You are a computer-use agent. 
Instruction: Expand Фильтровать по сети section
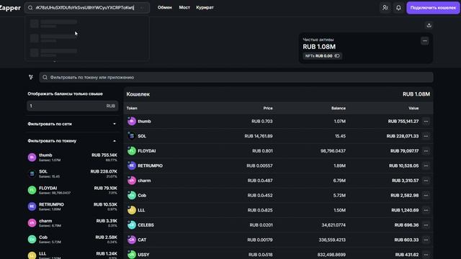(x=72, y=124)
